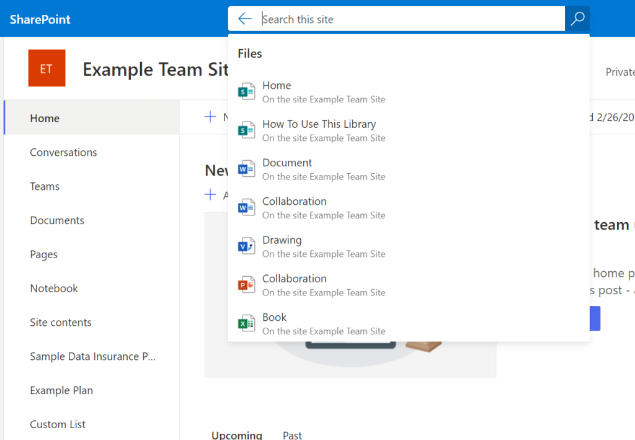Screen dimensions: 635x440
Task: Click the Home page file icon
Action: (246, 92)
